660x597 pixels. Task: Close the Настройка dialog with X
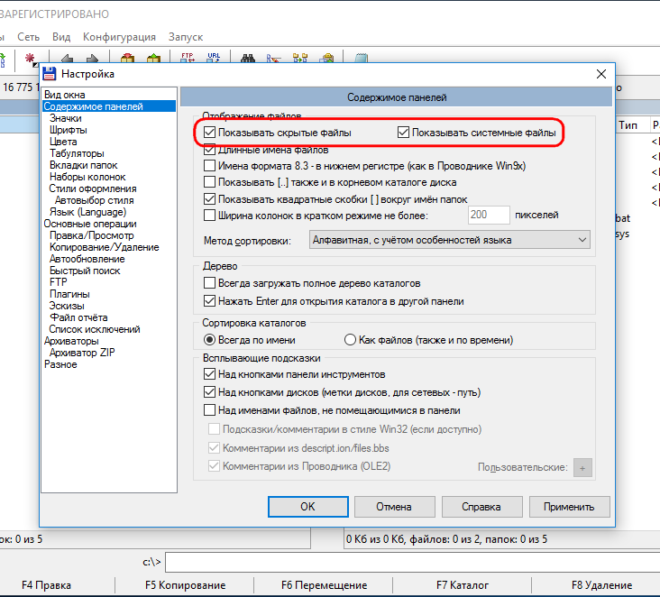tap(601, 74)
